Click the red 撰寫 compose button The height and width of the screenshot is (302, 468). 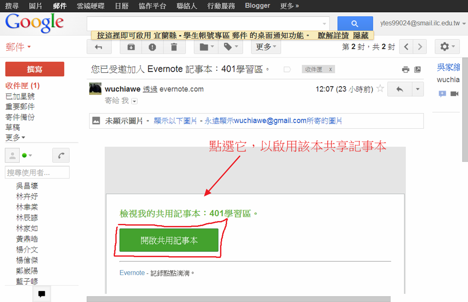point(35,69)
